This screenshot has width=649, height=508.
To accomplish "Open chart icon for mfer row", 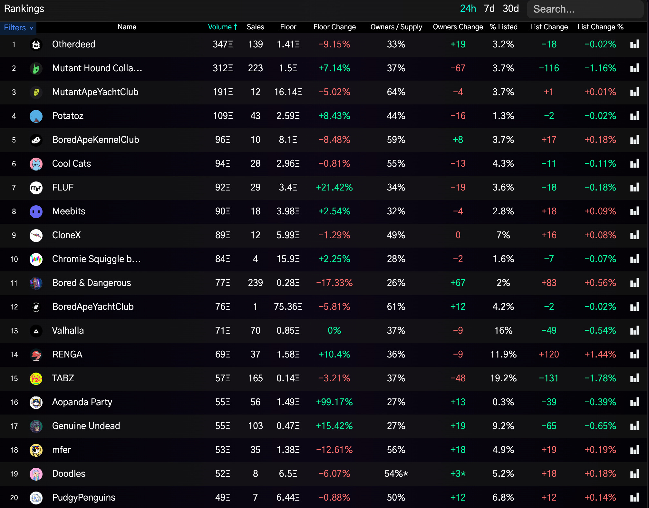I will coord(634,450).
